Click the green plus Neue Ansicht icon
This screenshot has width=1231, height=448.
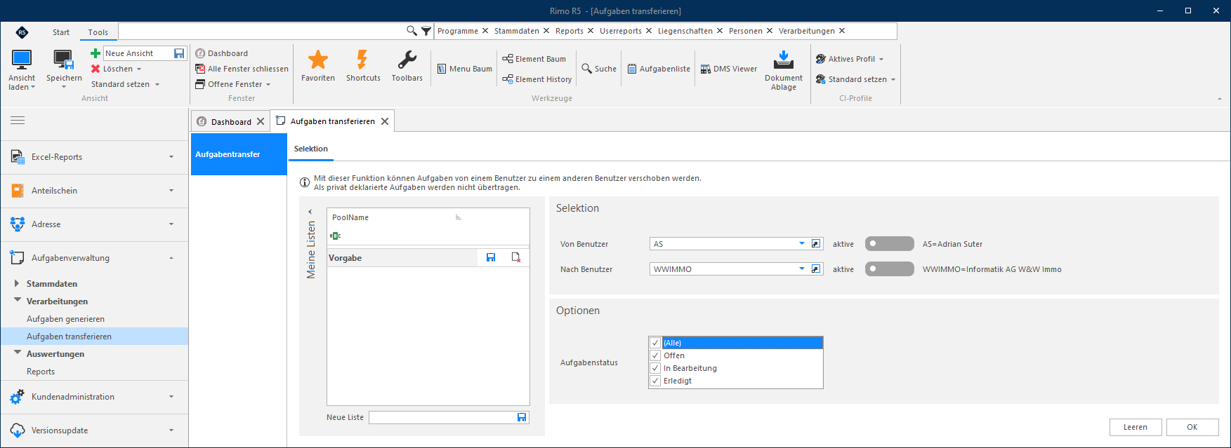(x=96, y=53)
